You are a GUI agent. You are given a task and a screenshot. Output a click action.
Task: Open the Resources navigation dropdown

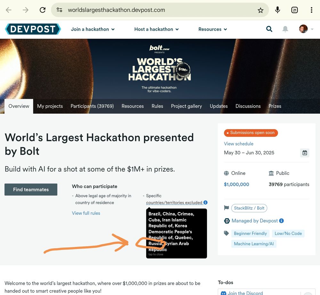(212, 29)
